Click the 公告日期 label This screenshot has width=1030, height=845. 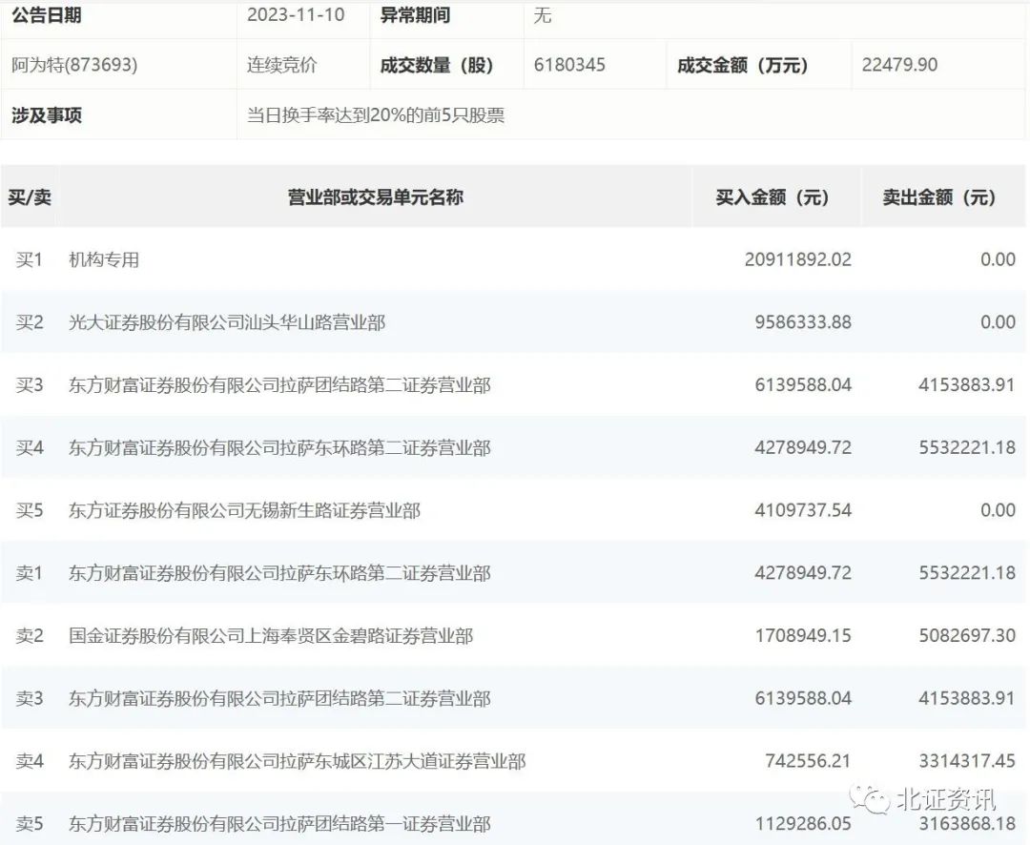coord(47,14)
